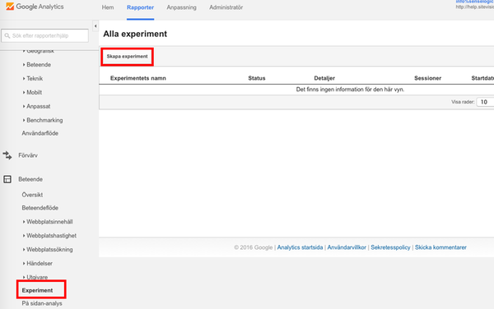Focus the report search field
The width and height of the screenshot is (494, 309).
[x=45, y=36]
